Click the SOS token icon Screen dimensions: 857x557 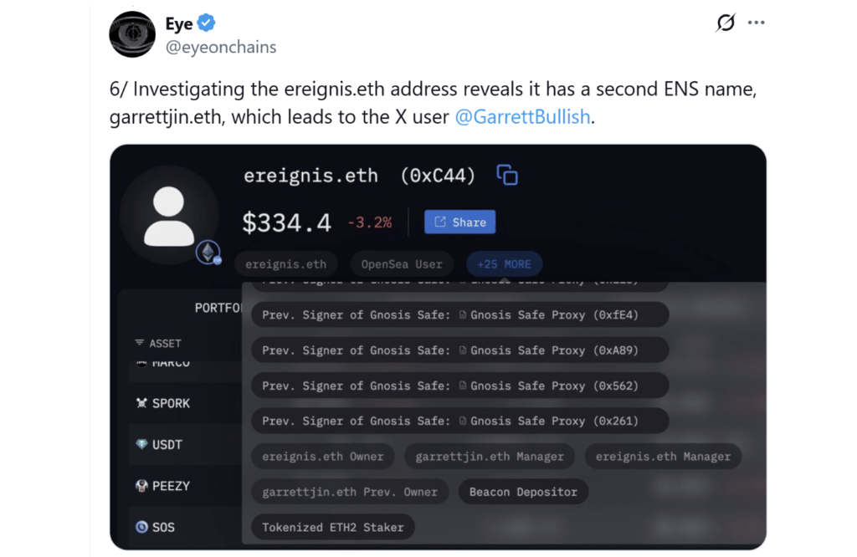pos(141,527)
